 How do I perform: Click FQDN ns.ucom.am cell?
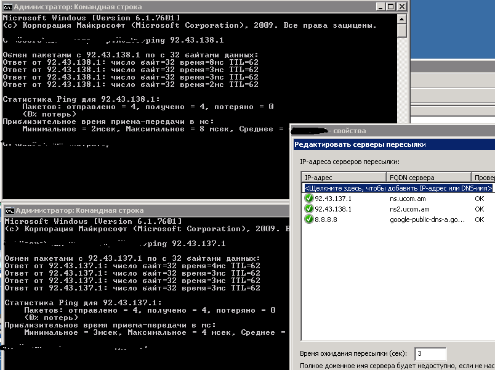408,199
